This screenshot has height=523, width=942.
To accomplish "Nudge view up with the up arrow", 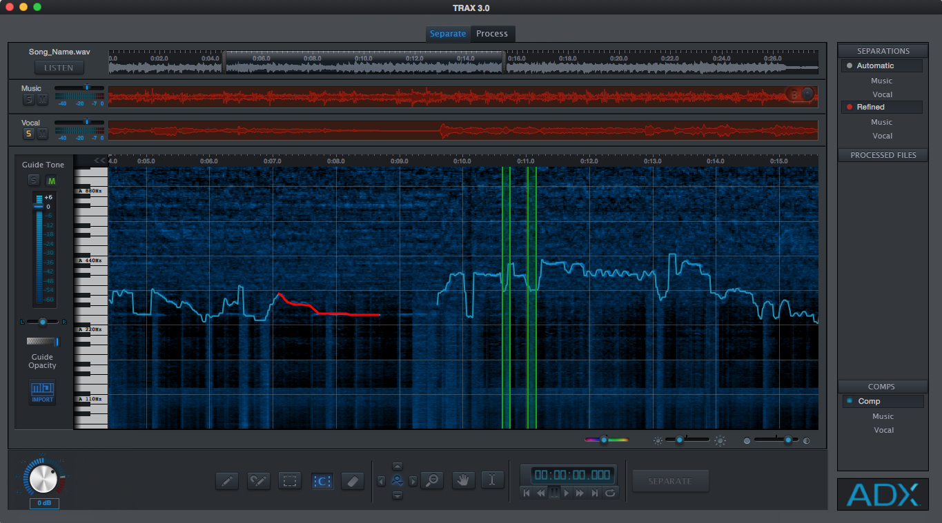I will tap(397, 466).
